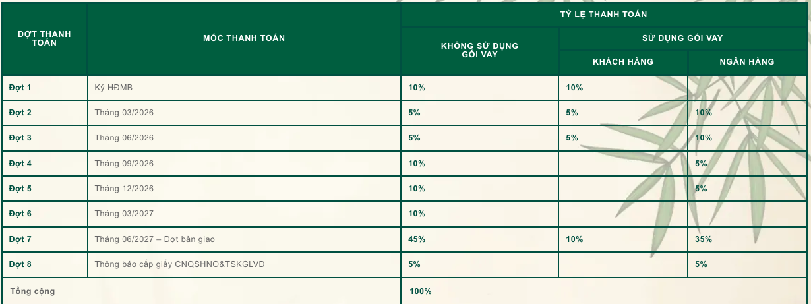
Task: Click the 45% value in Đợt 7
Action: coord(417,239)
